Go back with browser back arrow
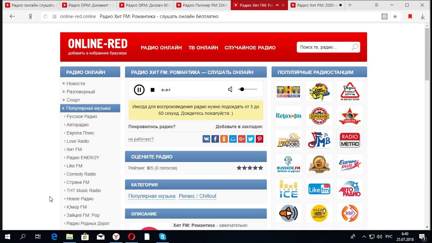The width and height of the screenshot is (432, 243). [12, 16]
